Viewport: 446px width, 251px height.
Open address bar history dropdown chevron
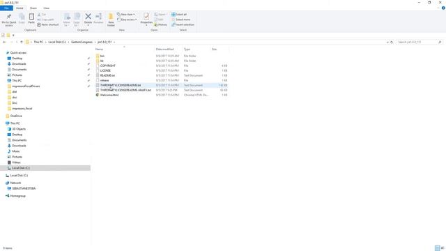pos(387,42)
